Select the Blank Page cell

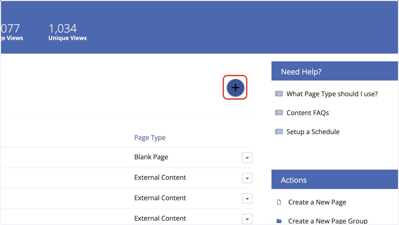tap(151, 157)
